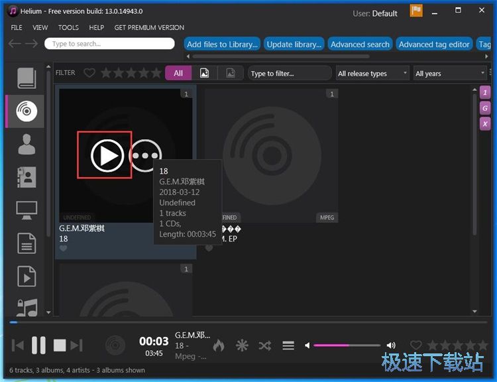Open the VIEW menu
The height and width of the screenshot is (382, 497).
pos(40,28)
